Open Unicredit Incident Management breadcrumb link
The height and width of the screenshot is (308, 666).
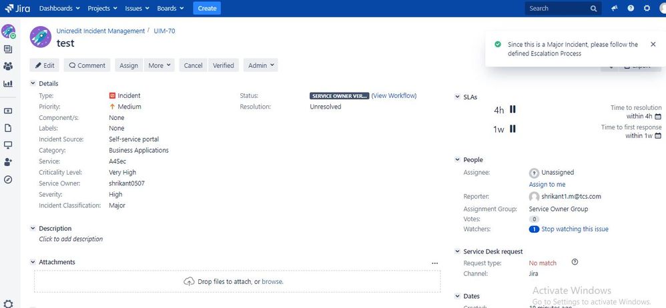(101, 31)
